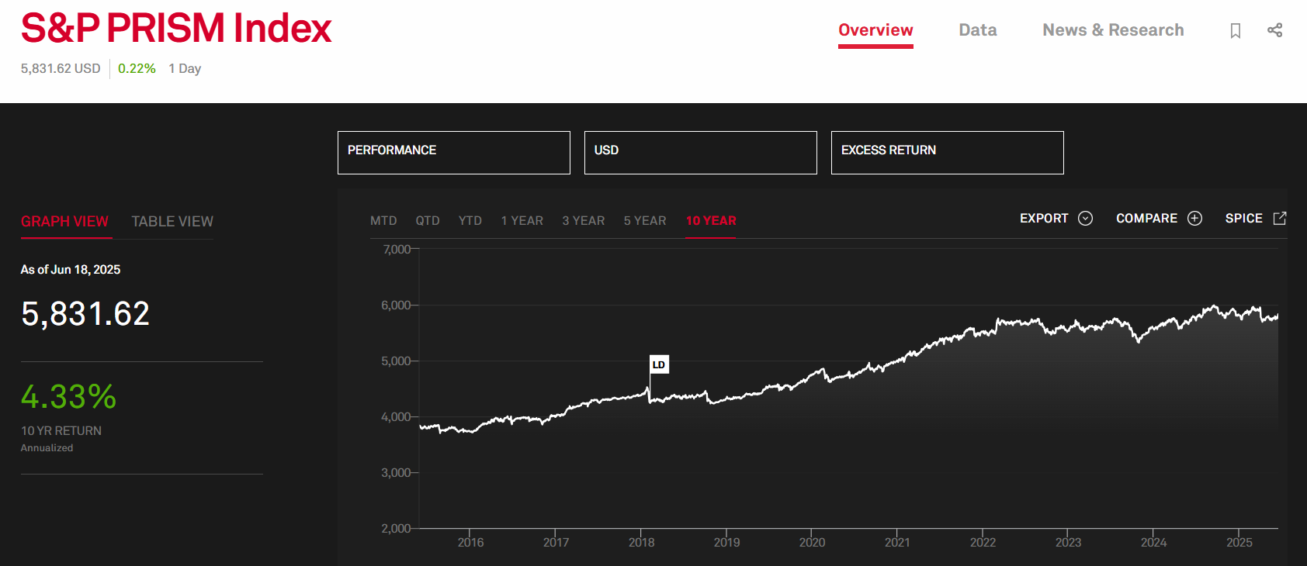
Task: Select the 5 Year range
Action: 645,221
